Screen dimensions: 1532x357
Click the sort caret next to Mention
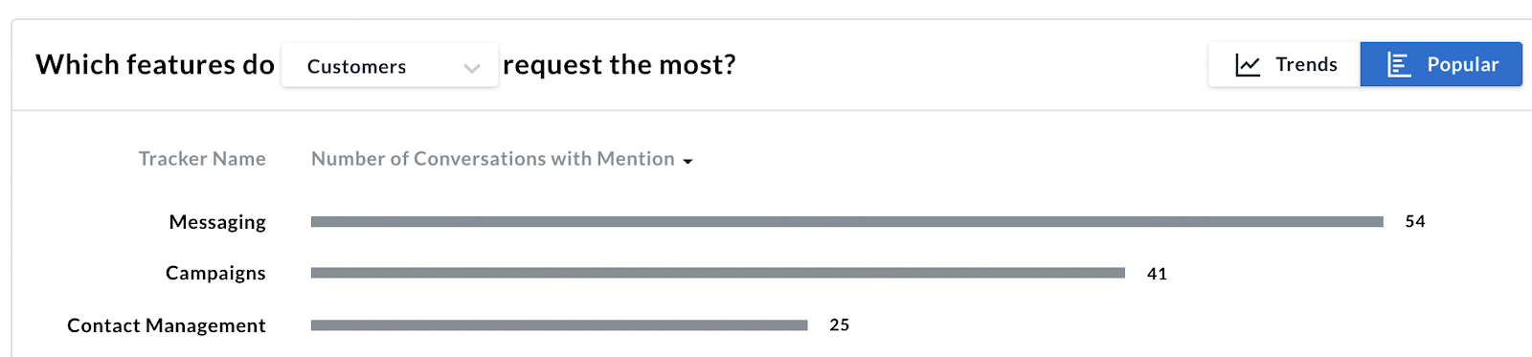click(687, 162)
